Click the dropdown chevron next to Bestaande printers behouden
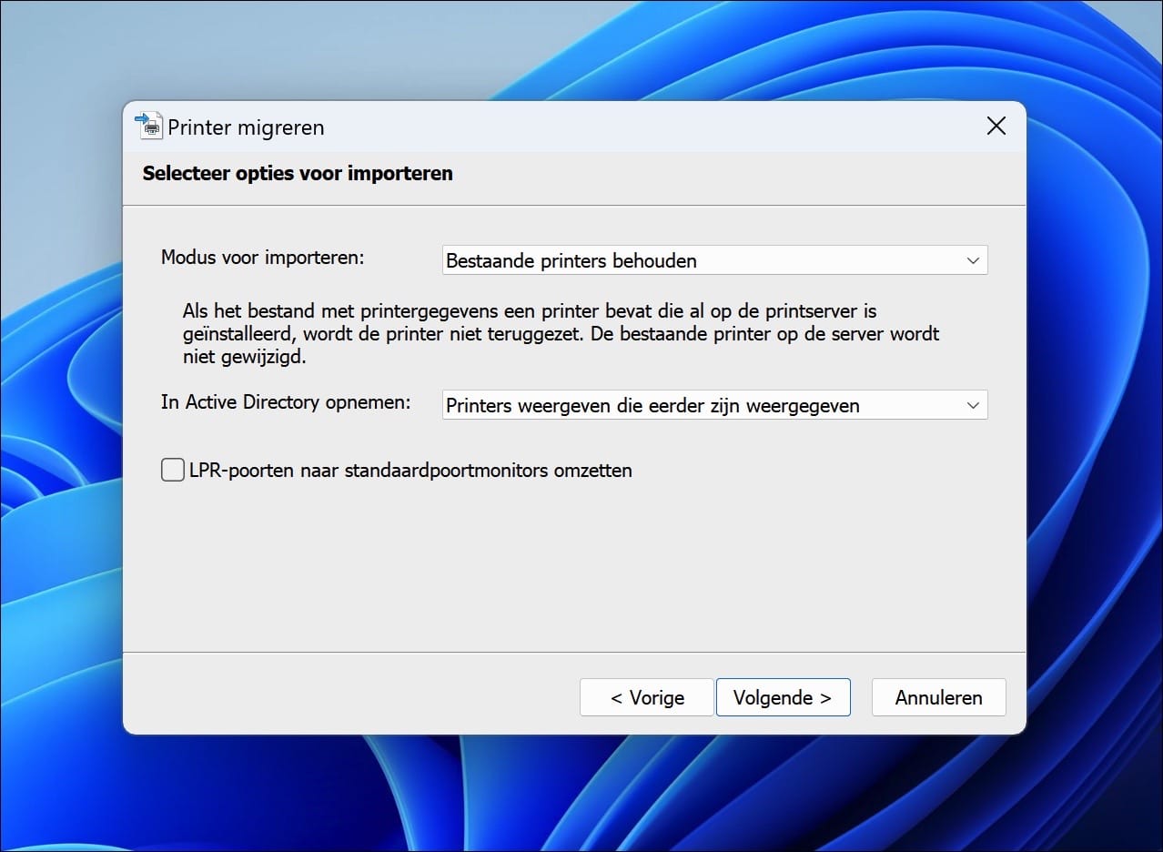 pos(974,260)
